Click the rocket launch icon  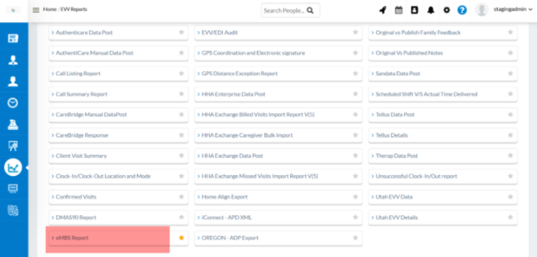[383, 10]
